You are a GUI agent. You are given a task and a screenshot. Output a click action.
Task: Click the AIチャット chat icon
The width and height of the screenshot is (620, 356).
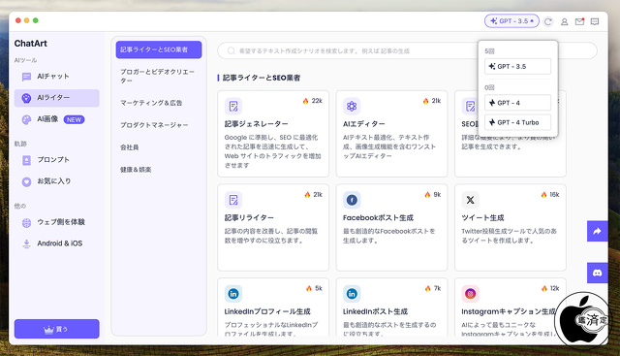[x=26, y=77]
